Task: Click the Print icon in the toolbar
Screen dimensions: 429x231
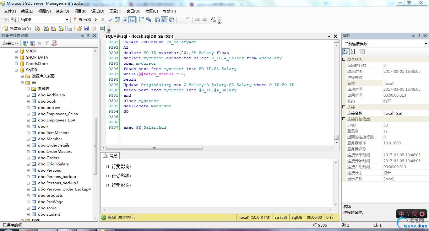Action: pos(93,28)
